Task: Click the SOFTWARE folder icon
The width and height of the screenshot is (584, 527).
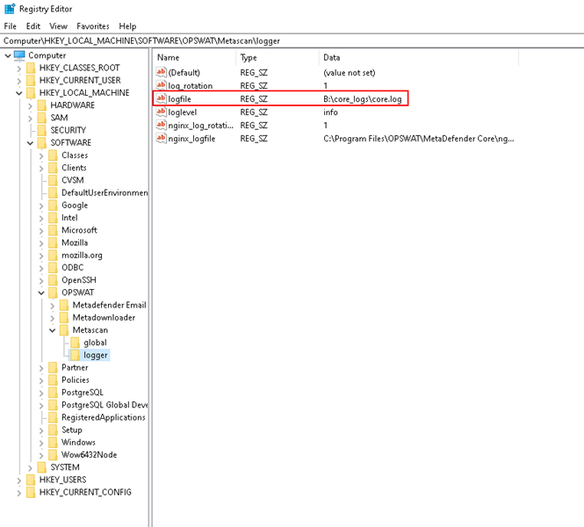Action: 42,142
